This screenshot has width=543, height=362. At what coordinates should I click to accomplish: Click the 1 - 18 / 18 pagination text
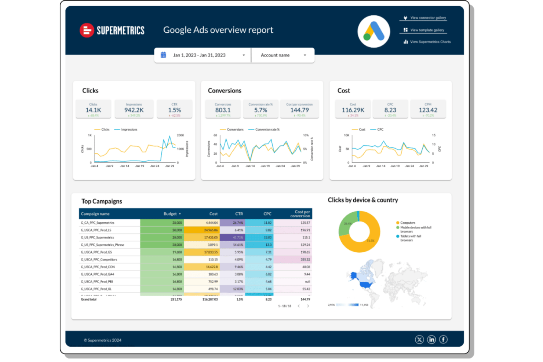[285, 306]
